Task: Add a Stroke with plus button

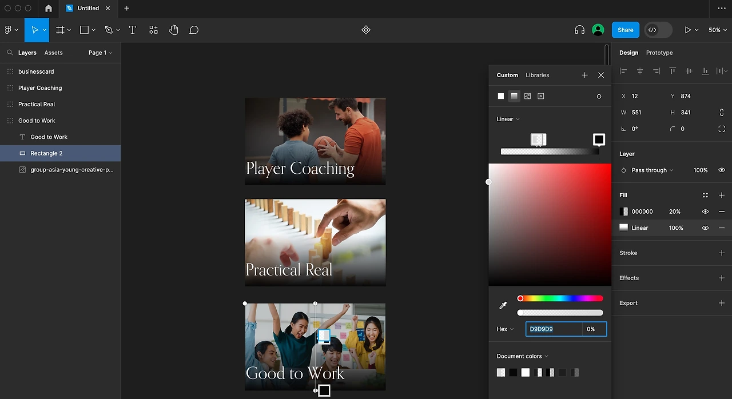Action: click(x=722, y=253)
